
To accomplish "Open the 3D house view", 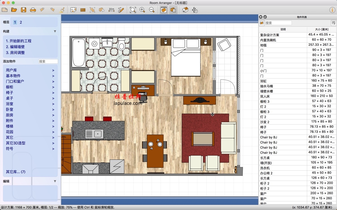I will click(x=185, y=10).
